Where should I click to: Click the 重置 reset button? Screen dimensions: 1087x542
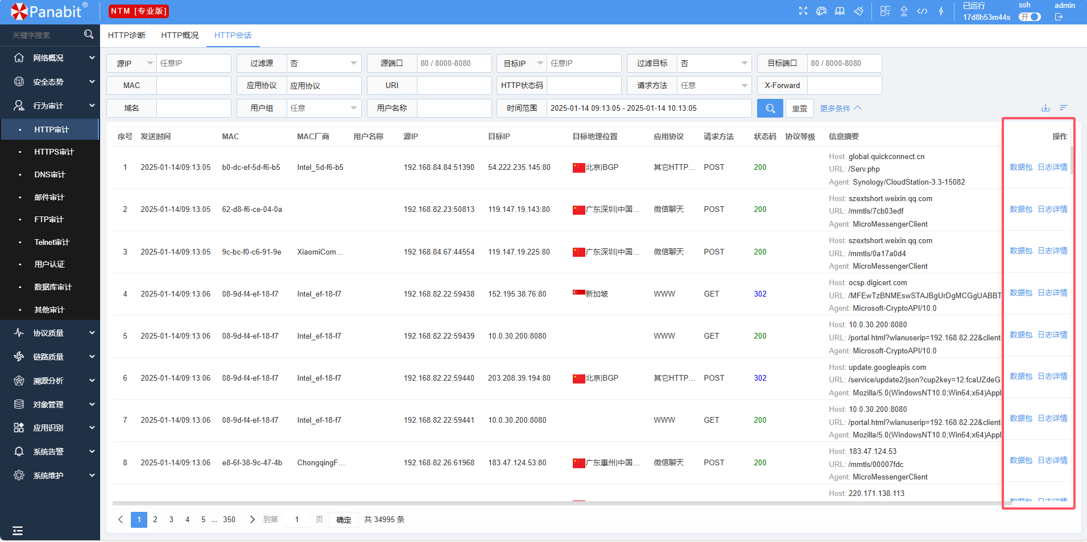(x=799, y=108)
